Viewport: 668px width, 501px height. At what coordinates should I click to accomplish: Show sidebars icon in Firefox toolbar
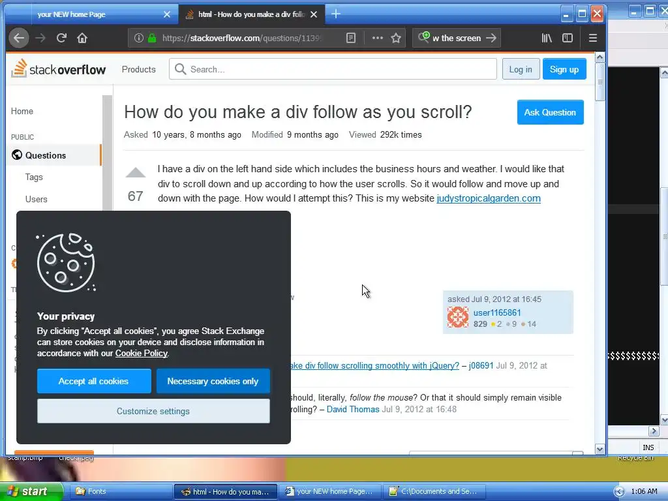568,38
